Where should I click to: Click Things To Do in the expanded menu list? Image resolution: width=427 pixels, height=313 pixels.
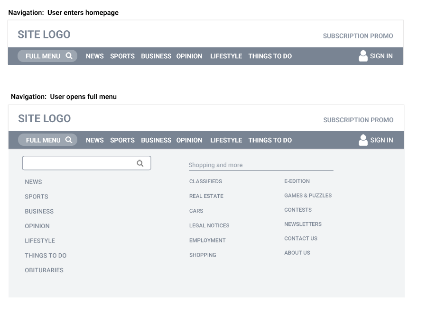click(46, 256)
